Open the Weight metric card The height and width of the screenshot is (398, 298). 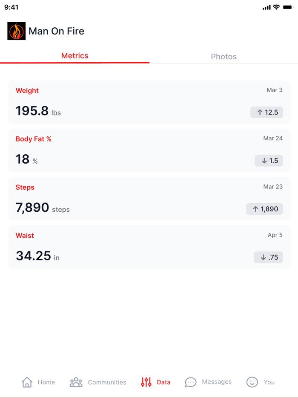click(149, 102)
